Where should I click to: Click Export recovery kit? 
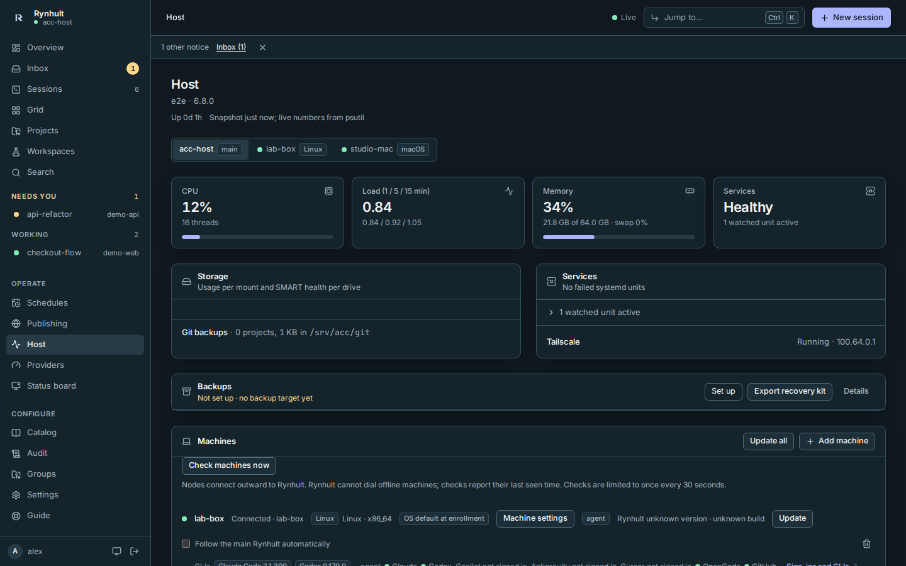[790, 392]
